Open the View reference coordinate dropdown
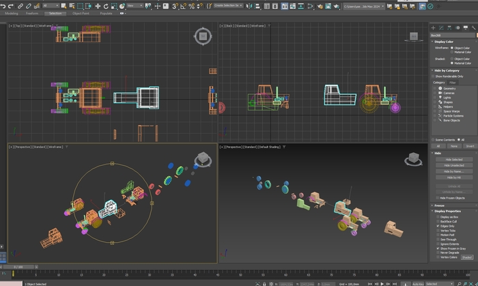 tap(134, 5)
